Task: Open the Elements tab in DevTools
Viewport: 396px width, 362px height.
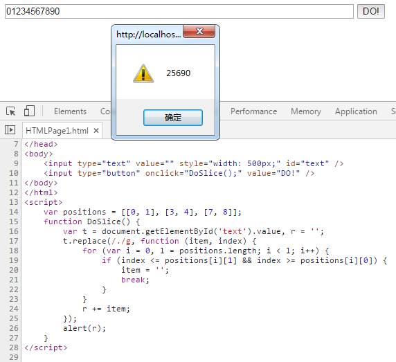Action: click(70, 111)
